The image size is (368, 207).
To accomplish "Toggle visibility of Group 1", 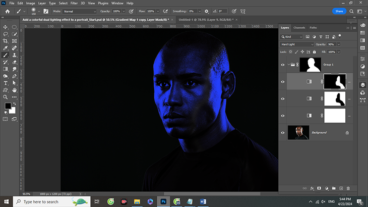I will (283, 65).
